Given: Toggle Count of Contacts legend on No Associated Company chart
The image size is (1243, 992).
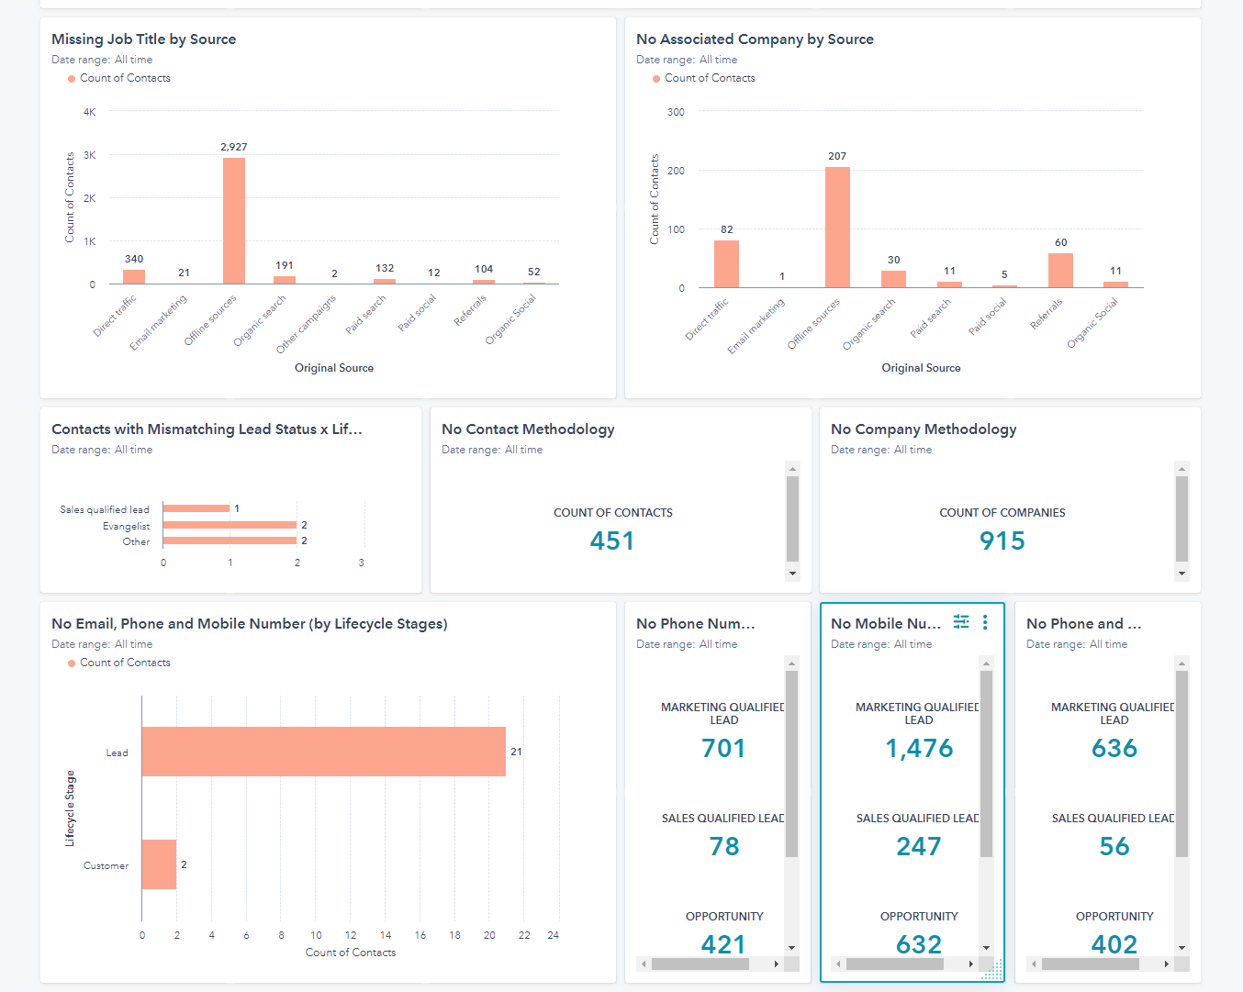Looking at the screenshot, I should pos(703,78).
